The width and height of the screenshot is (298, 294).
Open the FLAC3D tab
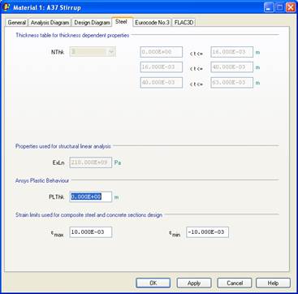(184, 23)
